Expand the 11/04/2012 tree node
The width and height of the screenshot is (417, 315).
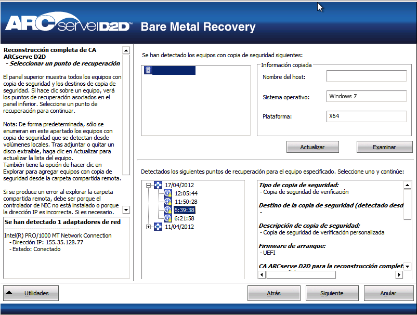148,227
